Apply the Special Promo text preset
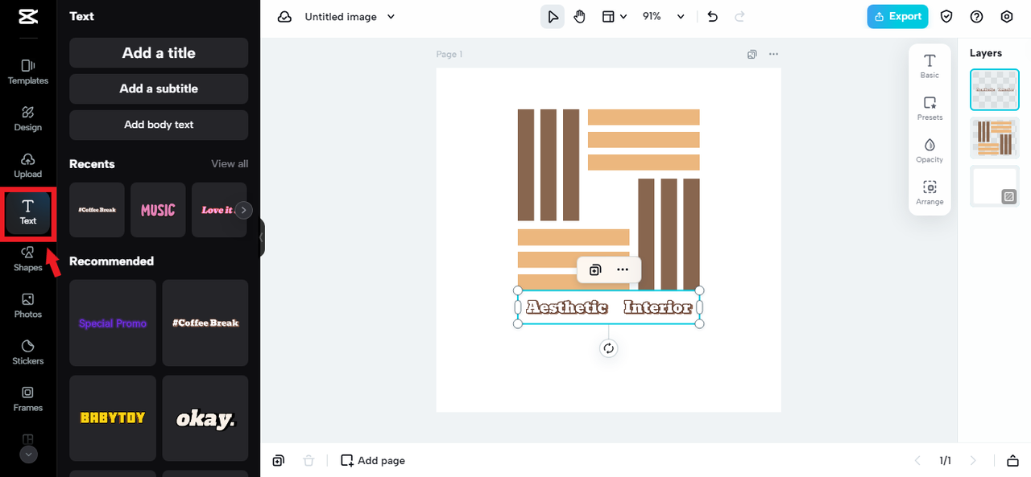The width and height of the screenshot is (1031, 477). tap(113, 323)
